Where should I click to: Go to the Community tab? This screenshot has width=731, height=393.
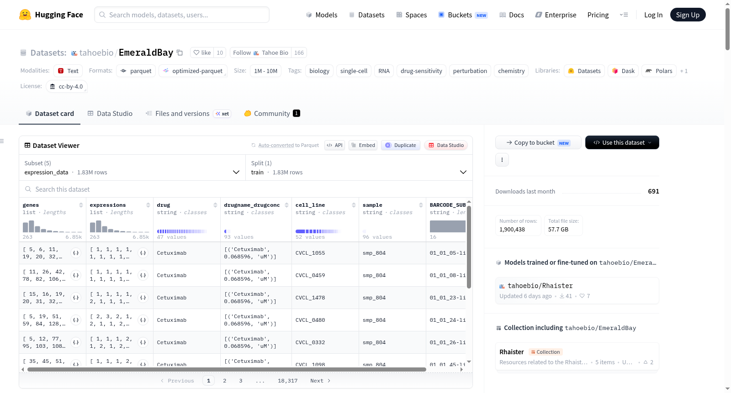coord(272,114)
